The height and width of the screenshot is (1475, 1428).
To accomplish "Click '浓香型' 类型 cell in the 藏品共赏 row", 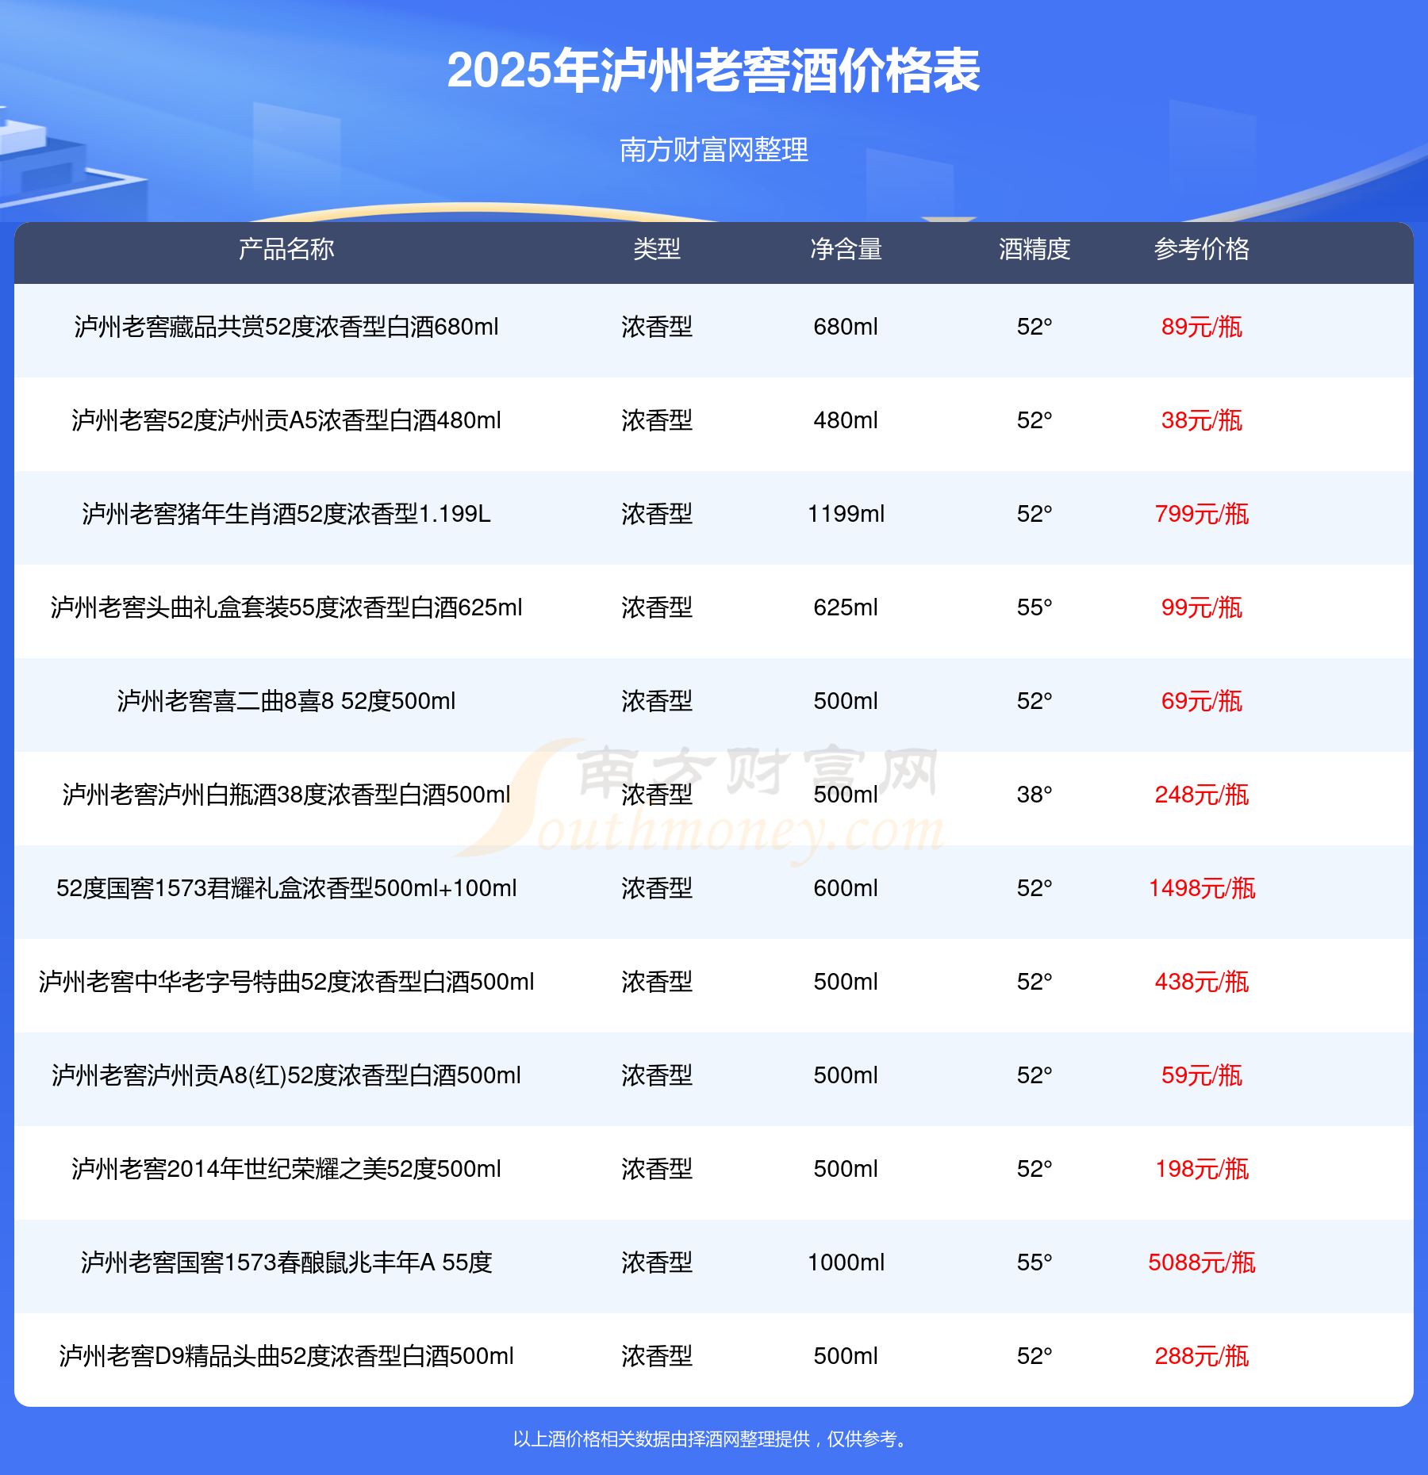I will click(657, 327).
